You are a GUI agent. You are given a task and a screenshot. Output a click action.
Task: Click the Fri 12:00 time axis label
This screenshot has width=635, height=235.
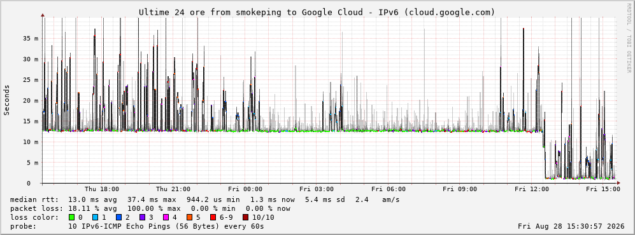pos(532,189)
